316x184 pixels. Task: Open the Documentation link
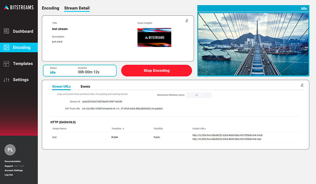click(13, 161)
